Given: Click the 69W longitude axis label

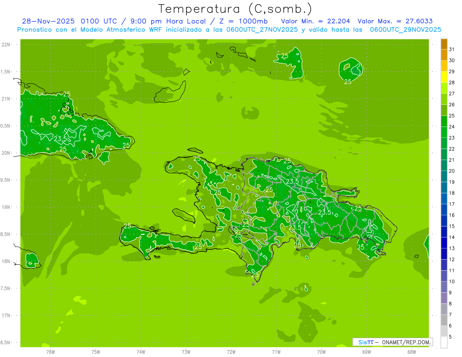Looking at the screenshot, I should pyautogui.click(x=367, y=352).
